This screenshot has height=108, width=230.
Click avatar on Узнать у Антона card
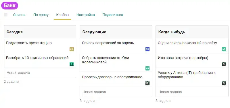[224, 83]
